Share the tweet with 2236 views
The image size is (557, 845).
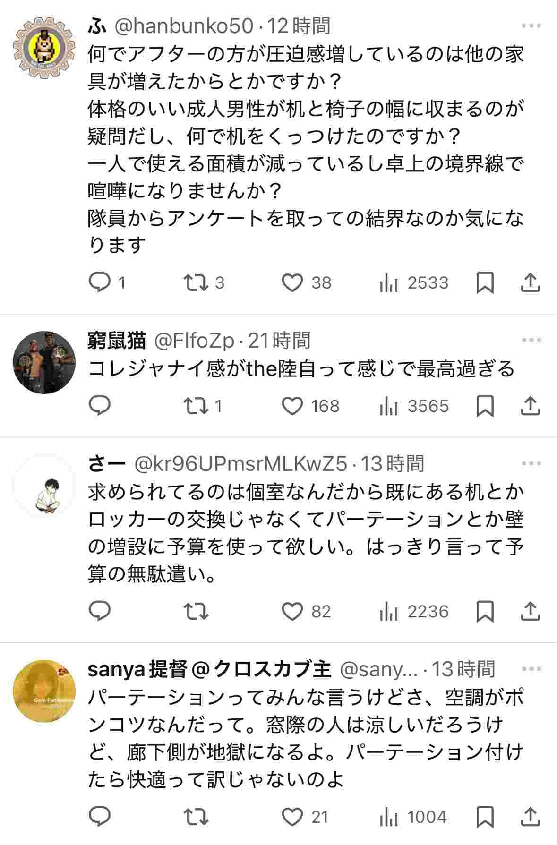pos(530,611)
